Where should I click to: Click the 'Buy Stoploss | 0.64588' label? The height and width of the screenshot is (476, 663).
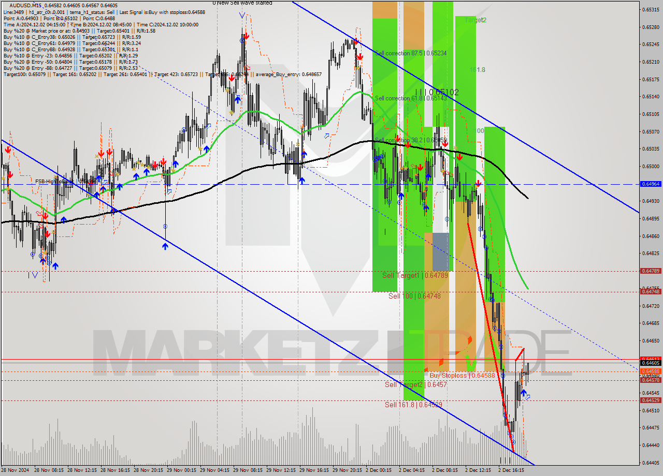click(x=462, y=375)
